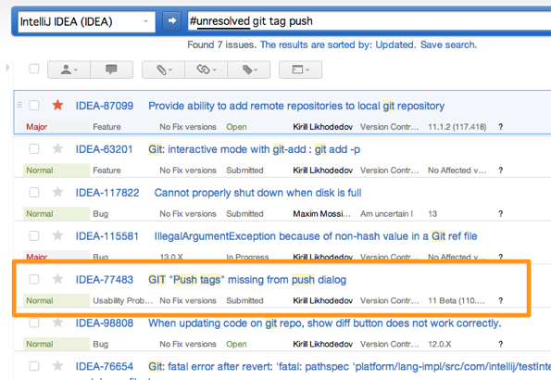The width and height of the screenshot is (551, 380).
Task: Star issue IDEA-115581
Action: [x=57, y=235]
